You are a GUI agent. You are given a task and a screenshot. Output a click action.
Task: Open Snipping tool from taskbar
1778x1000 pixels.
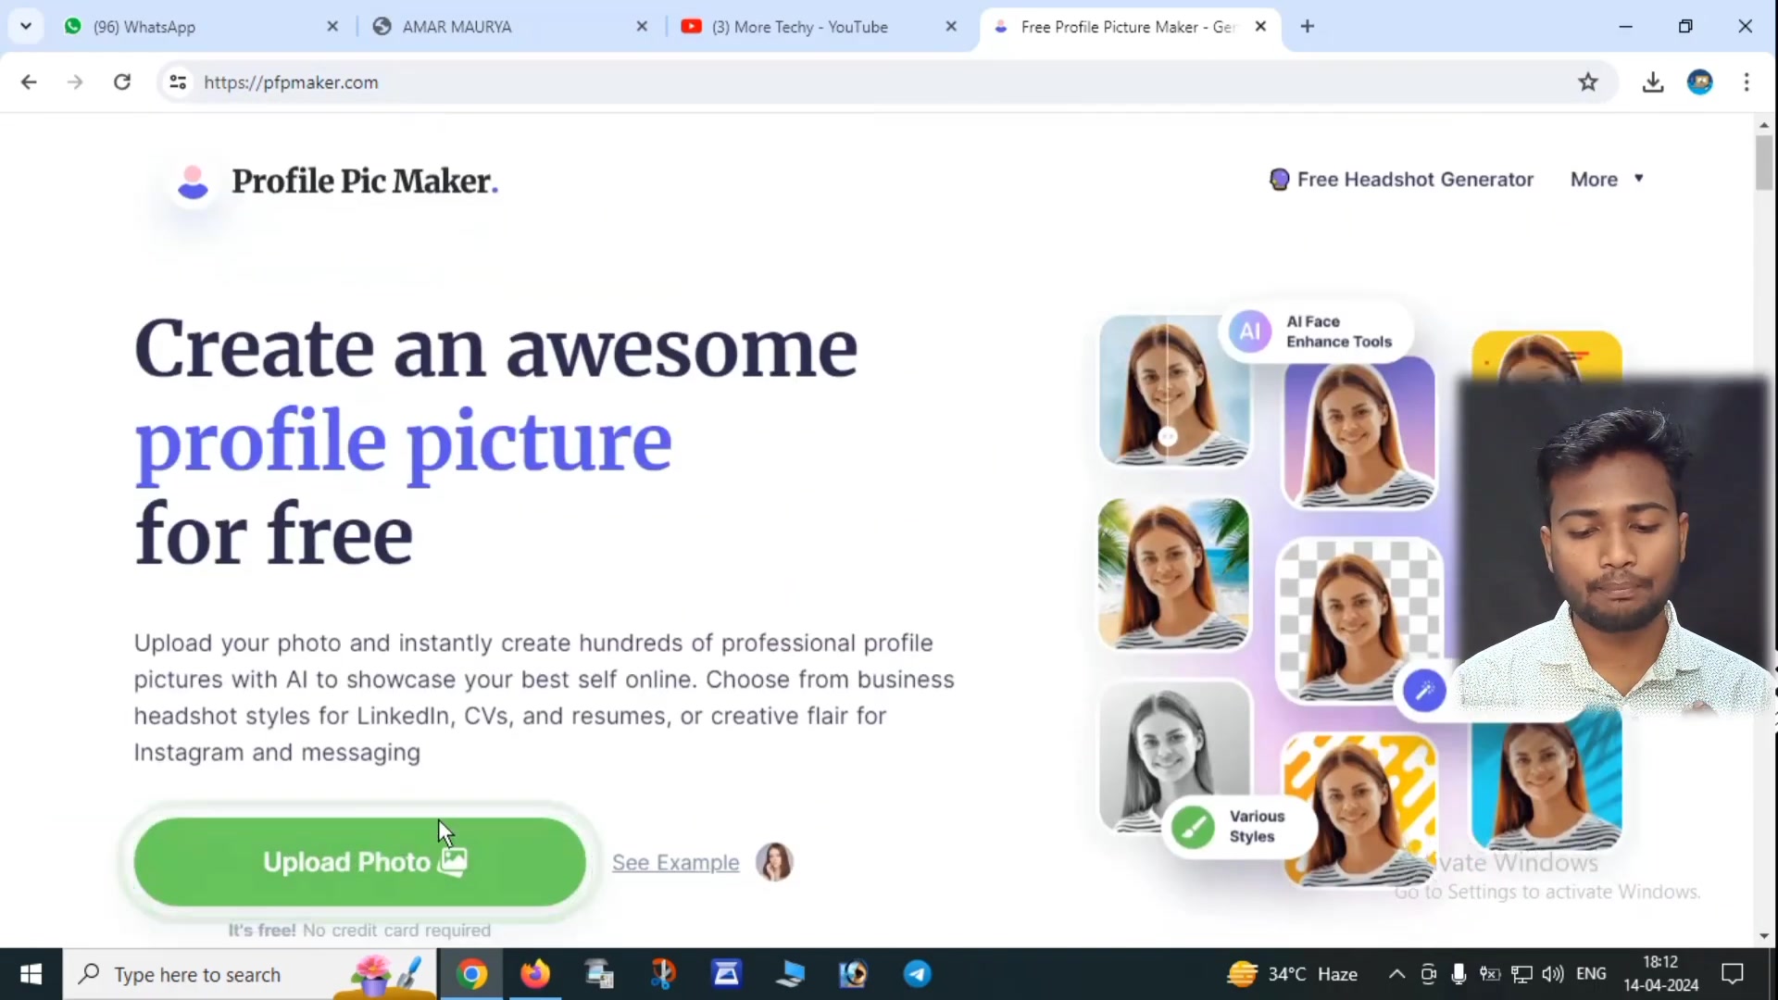tap(663, 974)
